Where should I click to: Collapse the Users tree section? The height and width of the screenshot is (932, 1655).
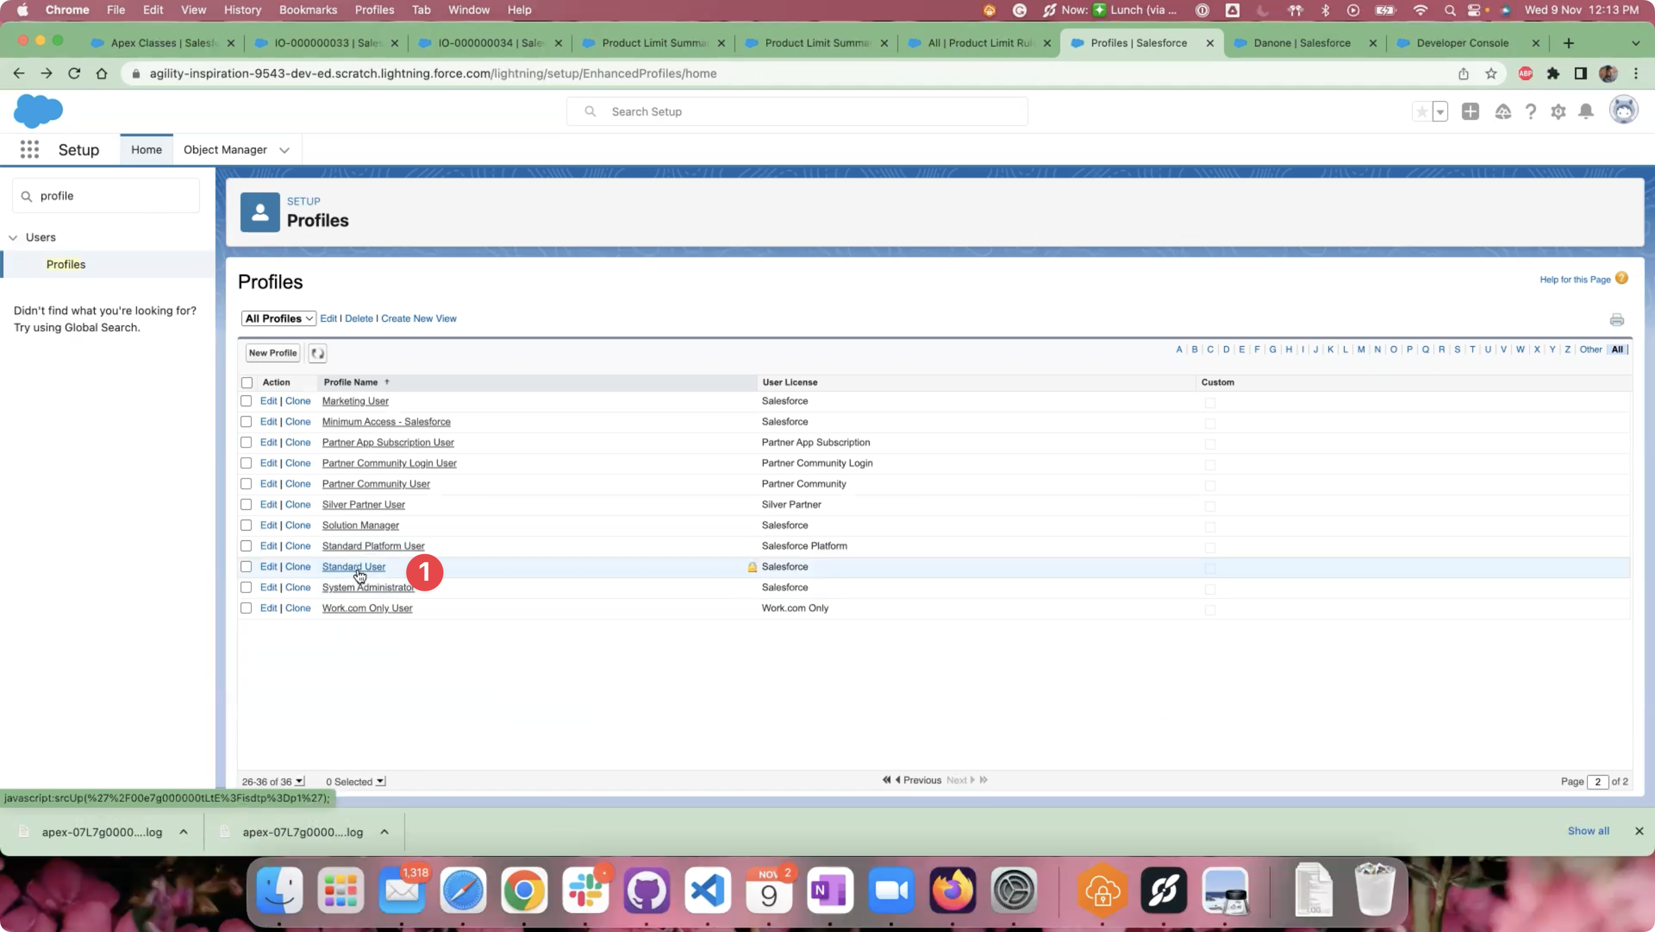tap(13, 237)
